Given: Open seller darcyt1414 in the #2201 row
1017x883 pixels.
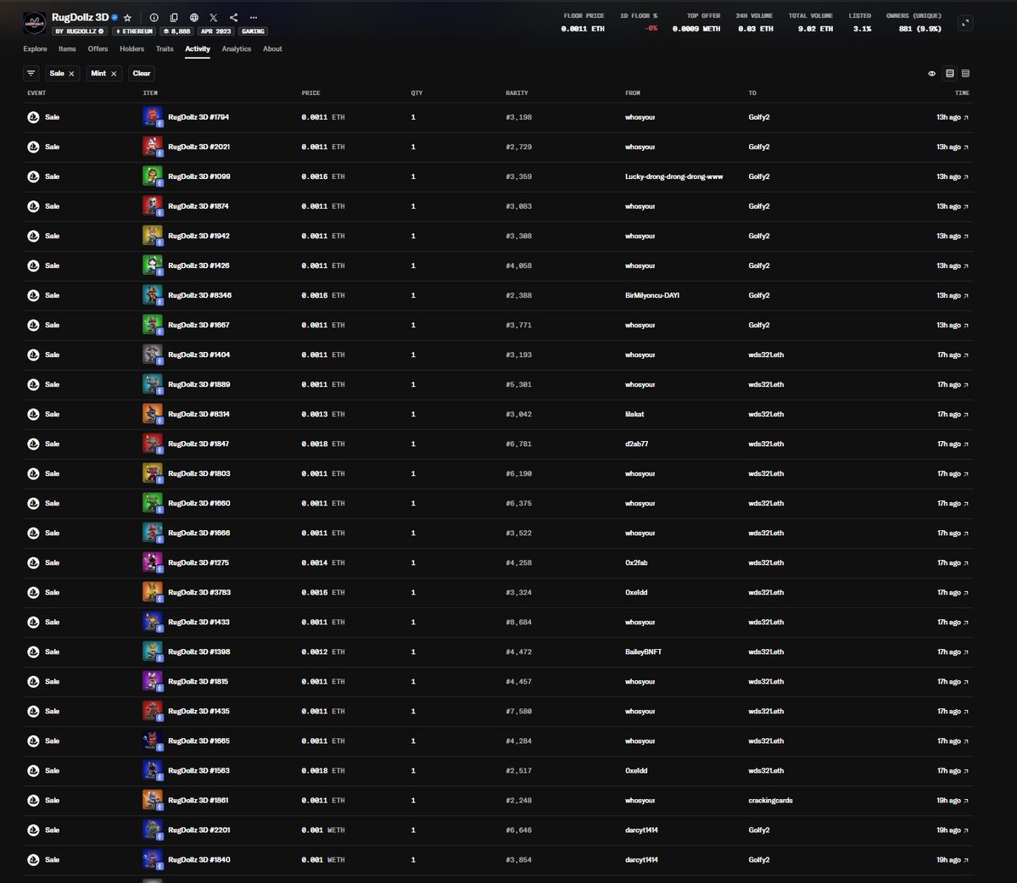Looking at the screenshot, I should point(641,830).
